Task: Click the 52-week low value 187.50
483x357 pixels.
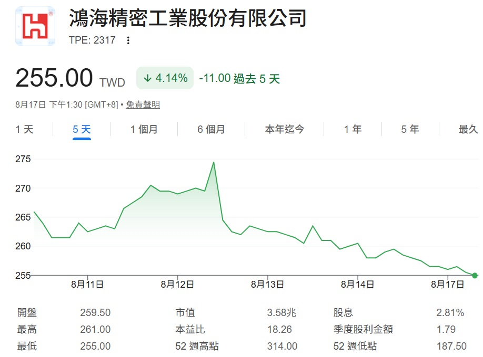Action: pos(451,346)
